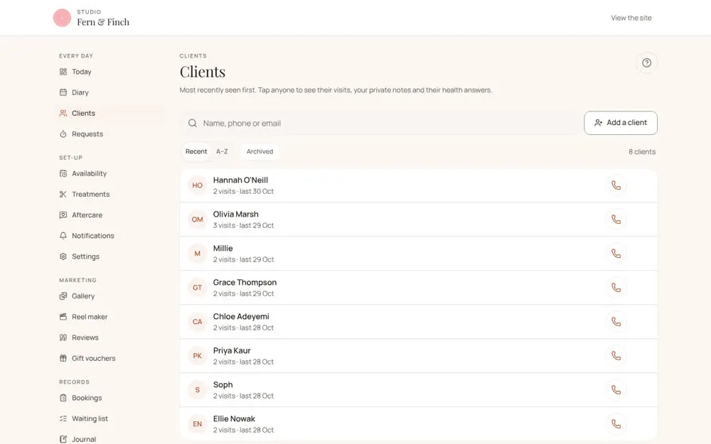Open Olivia Marsh's client record
Screen dimensions: 711x444
(418, 220)
